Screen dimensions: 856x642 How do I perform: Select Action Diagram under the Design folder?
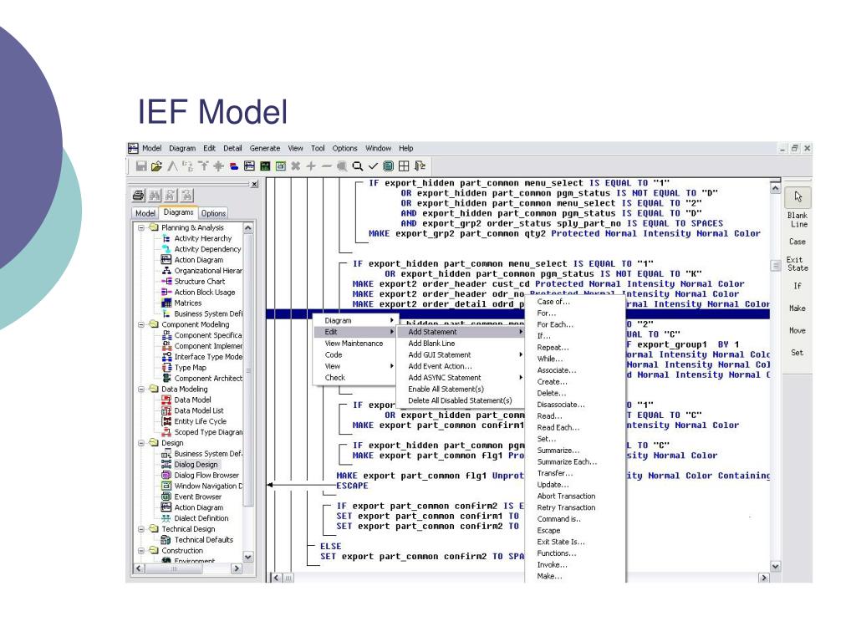click(199, 507)
